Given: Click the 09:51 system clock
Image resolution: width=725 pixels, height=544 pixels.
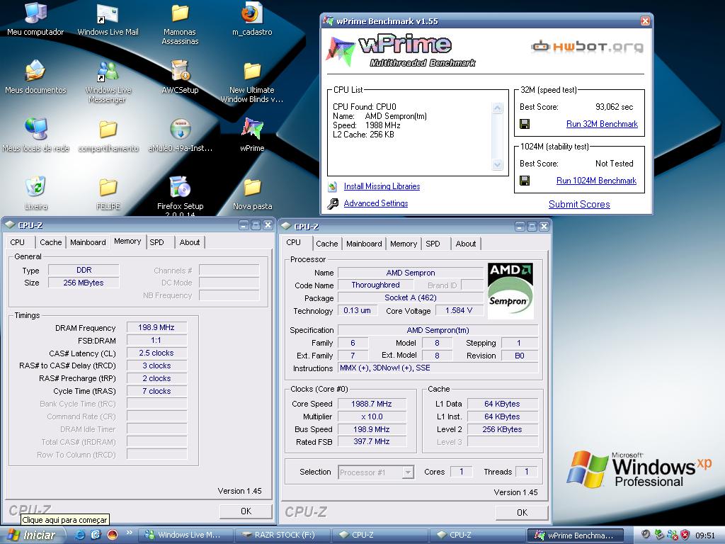Looking at the screenshot, I should click(705, 535).
